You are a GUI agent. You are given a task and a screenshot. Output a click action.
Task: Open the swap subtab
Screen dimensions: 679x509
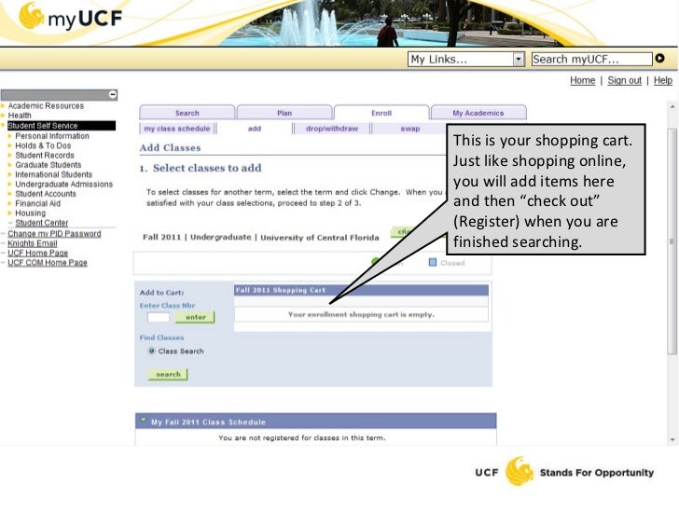pyautogui.click(x=410, y=129)
